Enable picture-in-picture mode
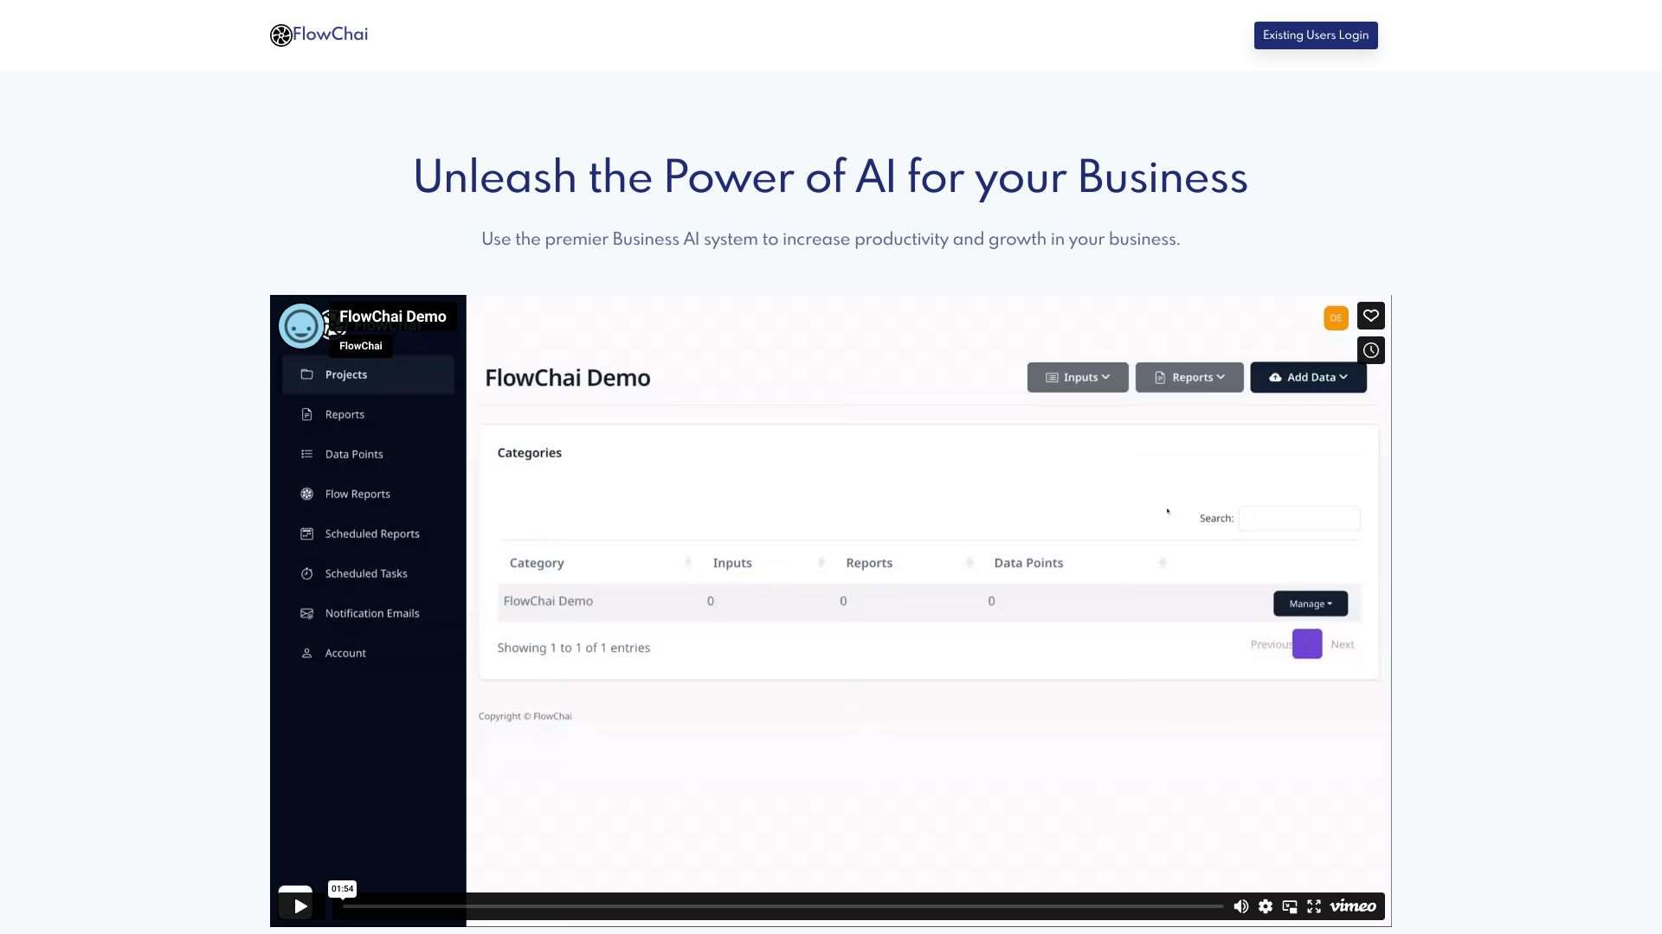The width and height of the screenshot is (1662, 934). click(x=1290, y=906)
